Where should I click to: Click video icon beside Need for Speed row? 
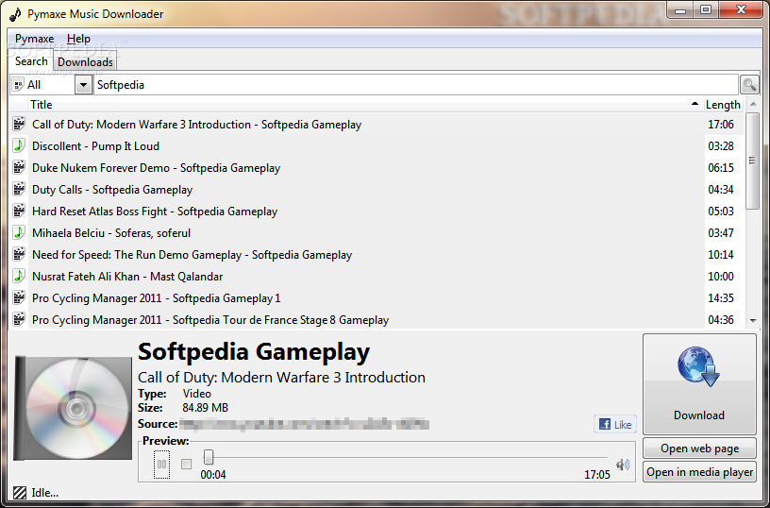click(19, 255)
